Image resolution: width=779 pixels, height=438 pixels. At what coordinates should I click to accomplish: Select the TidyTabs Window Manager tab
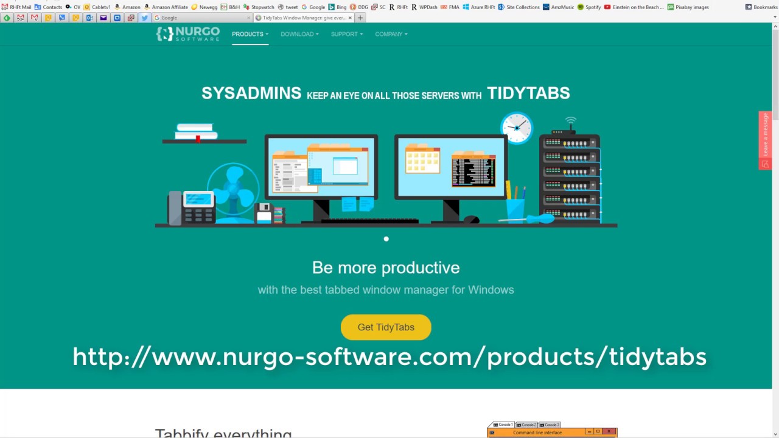point(302,18)
